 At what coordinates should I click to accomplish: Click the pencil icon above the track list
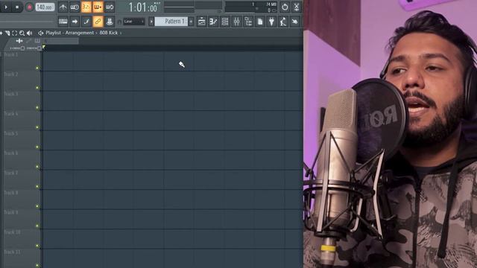[29, 41]
